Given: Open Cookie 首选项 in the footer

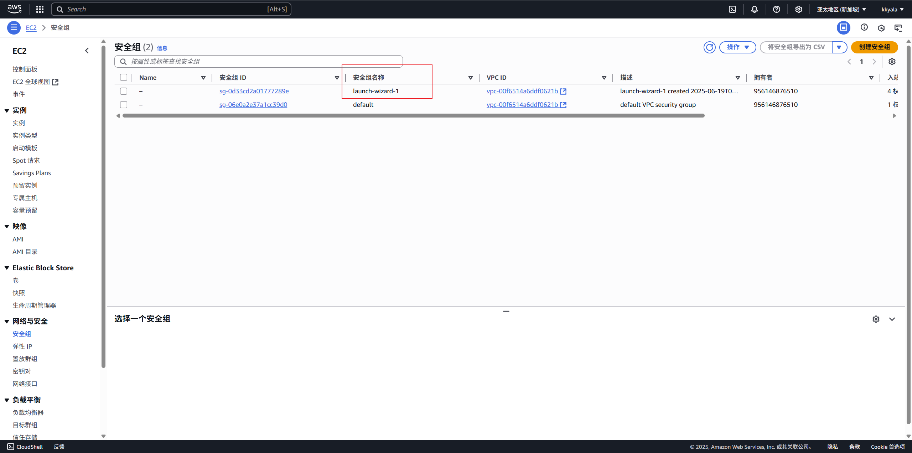Looking at the screenshot, I should coord(888,447).
